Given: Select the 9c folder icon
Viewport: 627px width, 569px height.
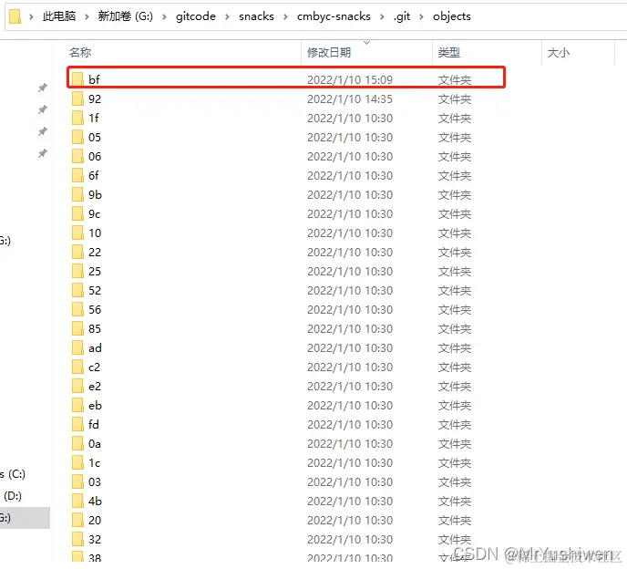Looking at the screenshot, I should click(x=77, y=213).
